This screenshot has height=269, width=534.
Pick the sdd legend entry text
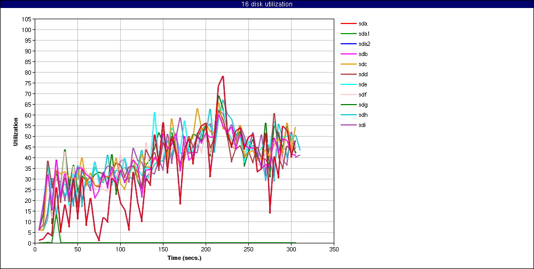(x=363, y=74)
